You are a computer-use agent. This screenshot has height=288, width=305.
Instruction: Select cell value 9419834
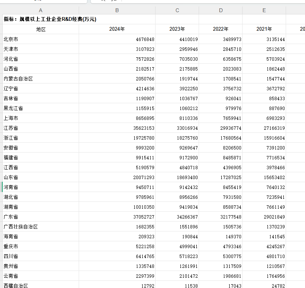(188, 207)
